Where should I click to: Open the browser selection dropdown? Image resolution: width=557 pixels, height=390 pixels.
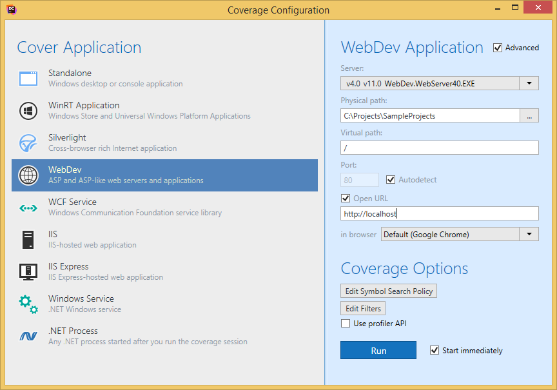coord(529,235)
